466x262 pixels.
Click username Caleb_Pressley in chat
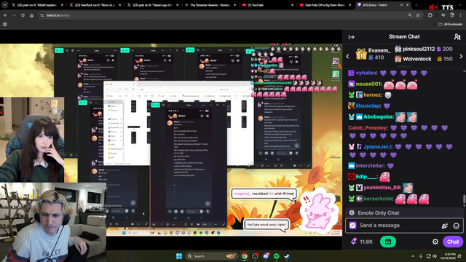click(367, 128)
